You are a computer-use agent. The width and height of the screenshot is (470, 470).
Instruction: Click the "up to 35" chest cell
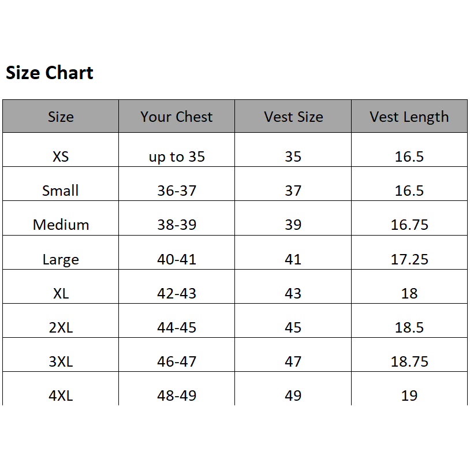coord(177,156)
